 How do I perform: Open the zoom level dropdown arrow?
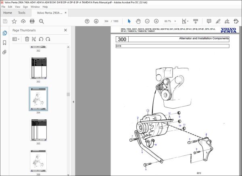pyautogui.click(x=175, y=21)
